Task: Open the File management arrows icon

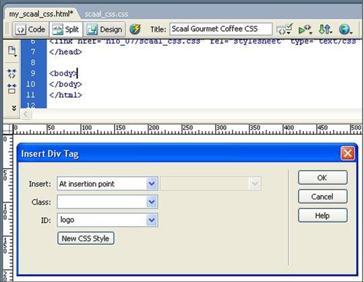Action: point(325,30)
